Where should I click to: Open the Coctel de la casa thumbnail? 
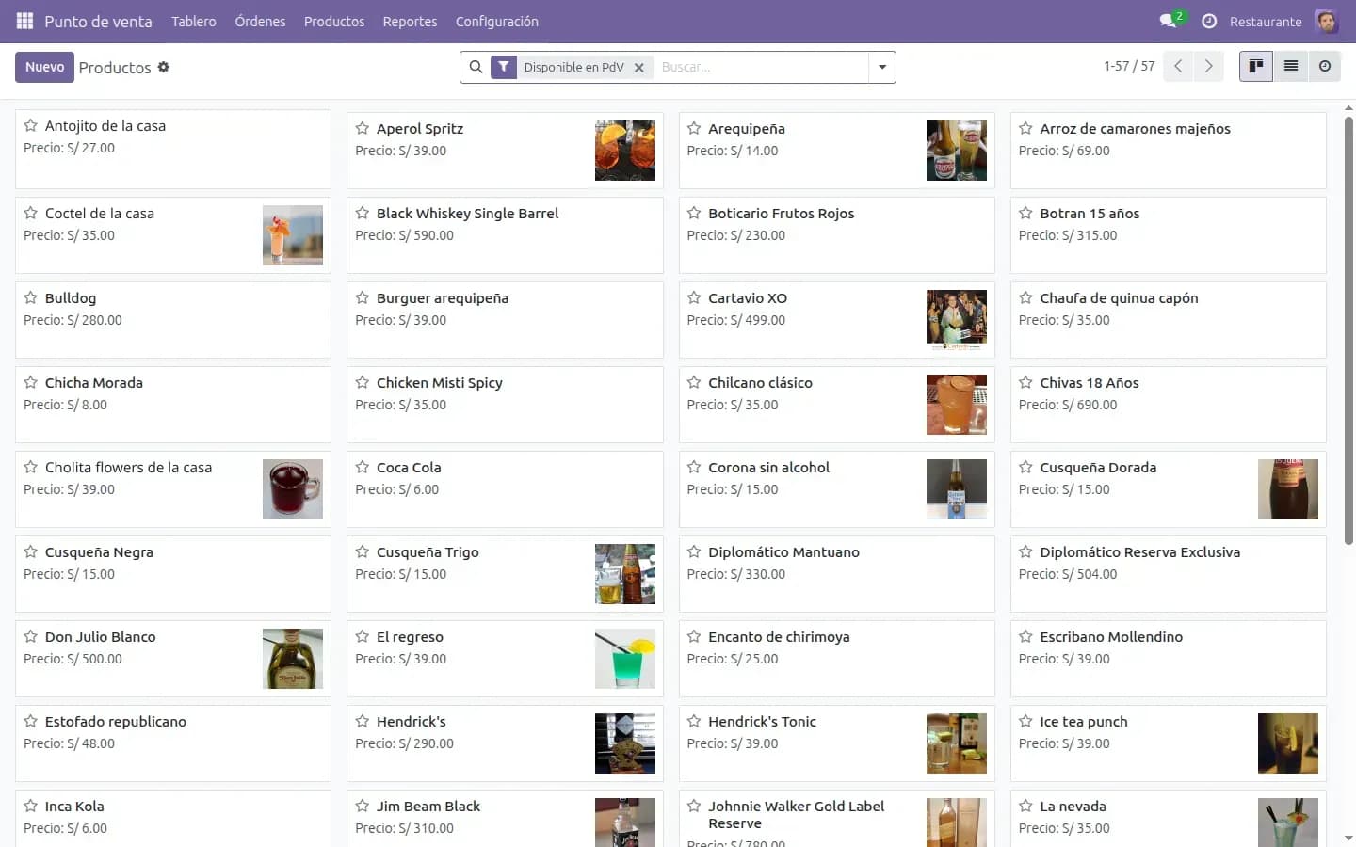[293, 235]
